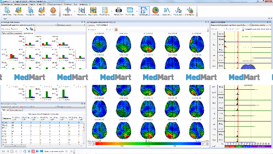Screen dimensions: 273x154
Task: Open wrench settings icon in amplitude panel
Action: pos(27,29)
